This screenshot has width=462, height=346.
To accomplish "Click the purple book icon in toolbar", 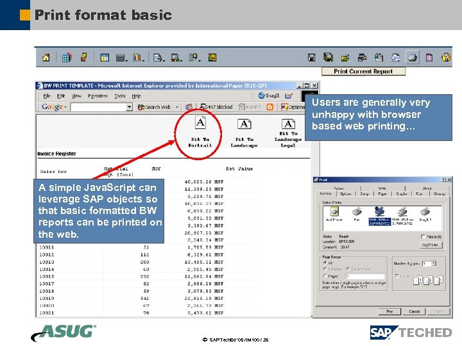I will point(429,58).
